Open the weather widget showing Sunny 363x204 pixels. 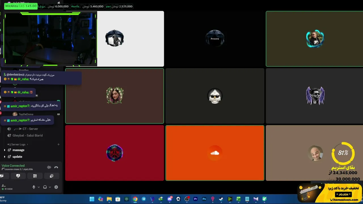point(3,199)
